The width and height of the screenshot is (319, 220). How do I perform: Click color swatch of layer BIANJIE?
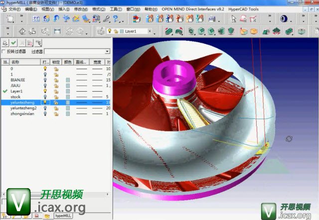(x=68, y=80)
